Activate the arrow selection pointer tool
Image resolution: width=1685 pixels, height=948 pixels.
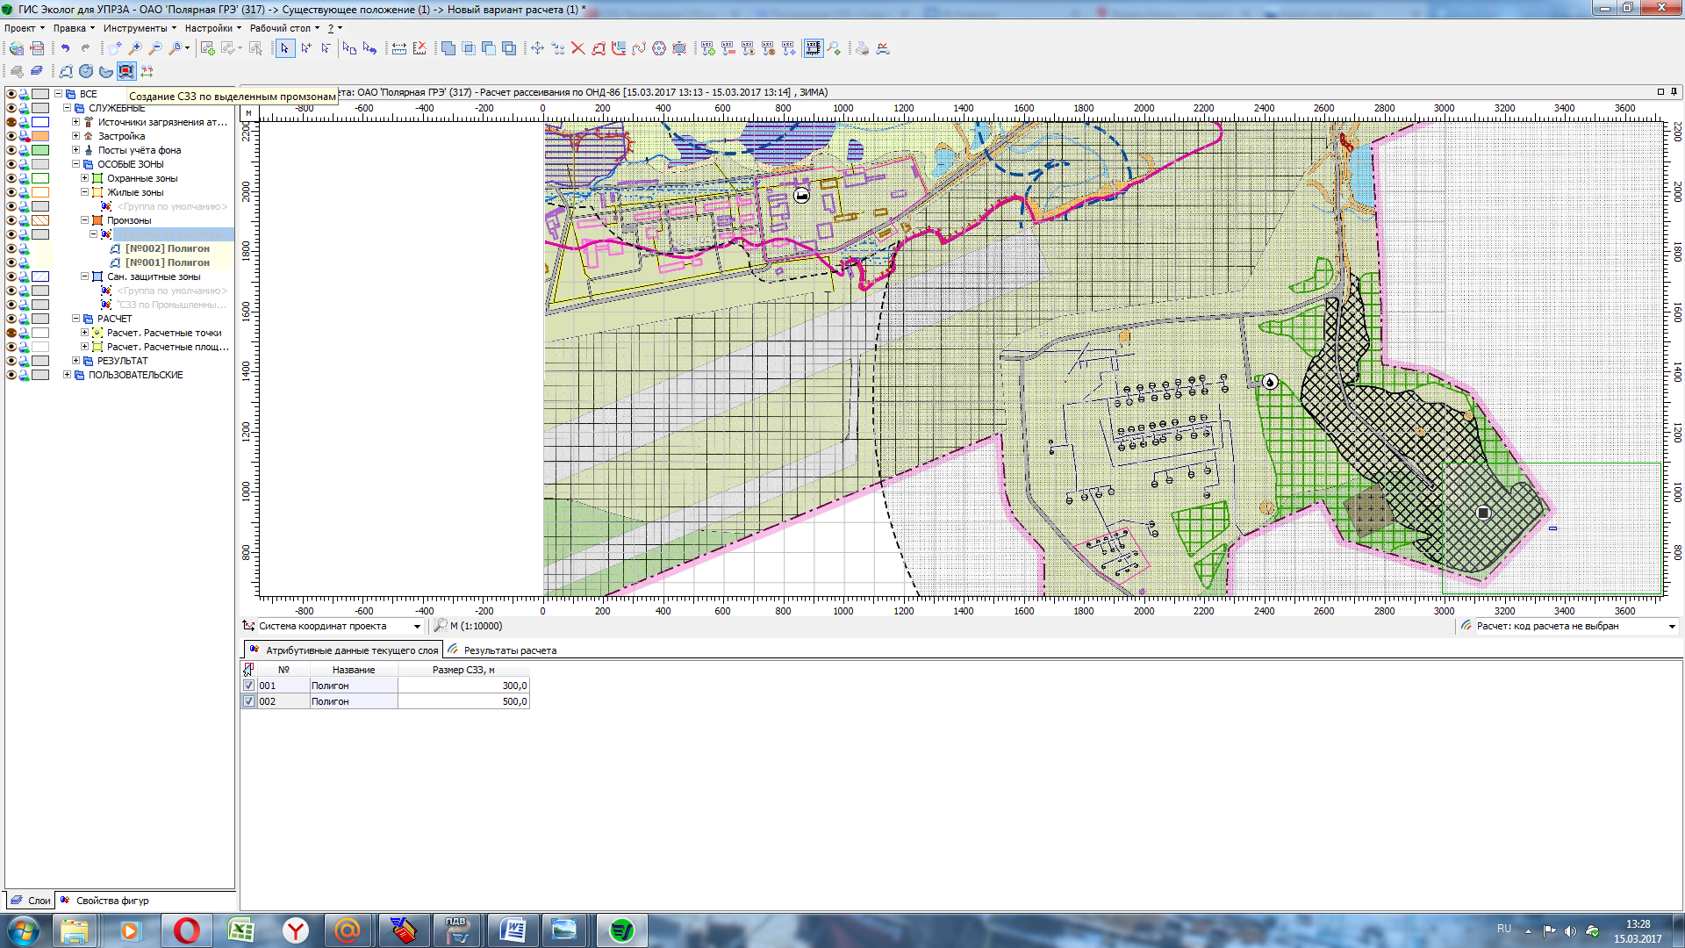coord(284,48)
